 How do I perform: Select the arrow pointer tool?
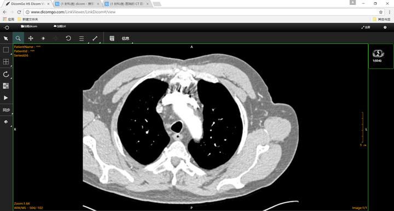click(6, 38)
